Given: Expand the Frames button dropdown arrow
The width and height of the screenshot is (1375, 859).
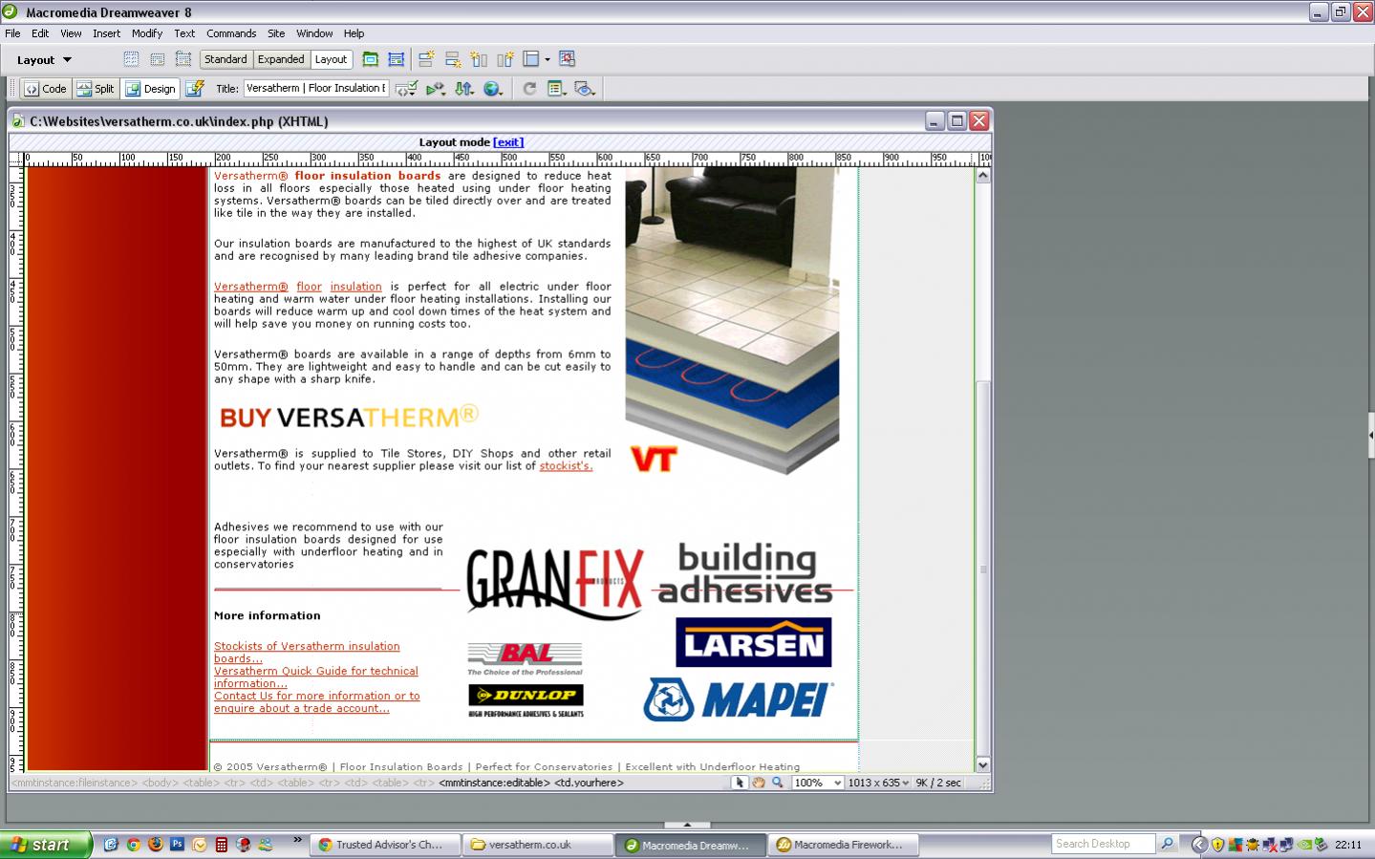Looking at the screenshot, I should 548,59.
